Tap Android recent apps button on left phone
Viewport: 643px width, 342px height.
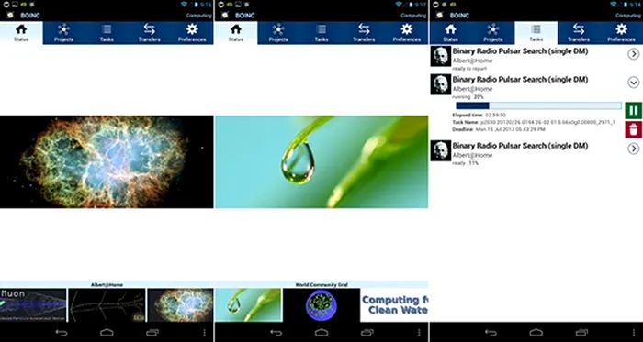point(152,333)
